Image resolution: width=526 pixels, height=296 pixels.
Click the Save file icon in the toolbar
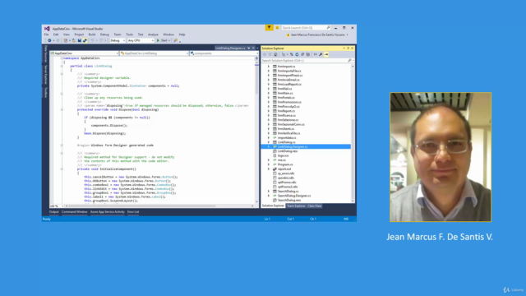click(x=80, y=40)
